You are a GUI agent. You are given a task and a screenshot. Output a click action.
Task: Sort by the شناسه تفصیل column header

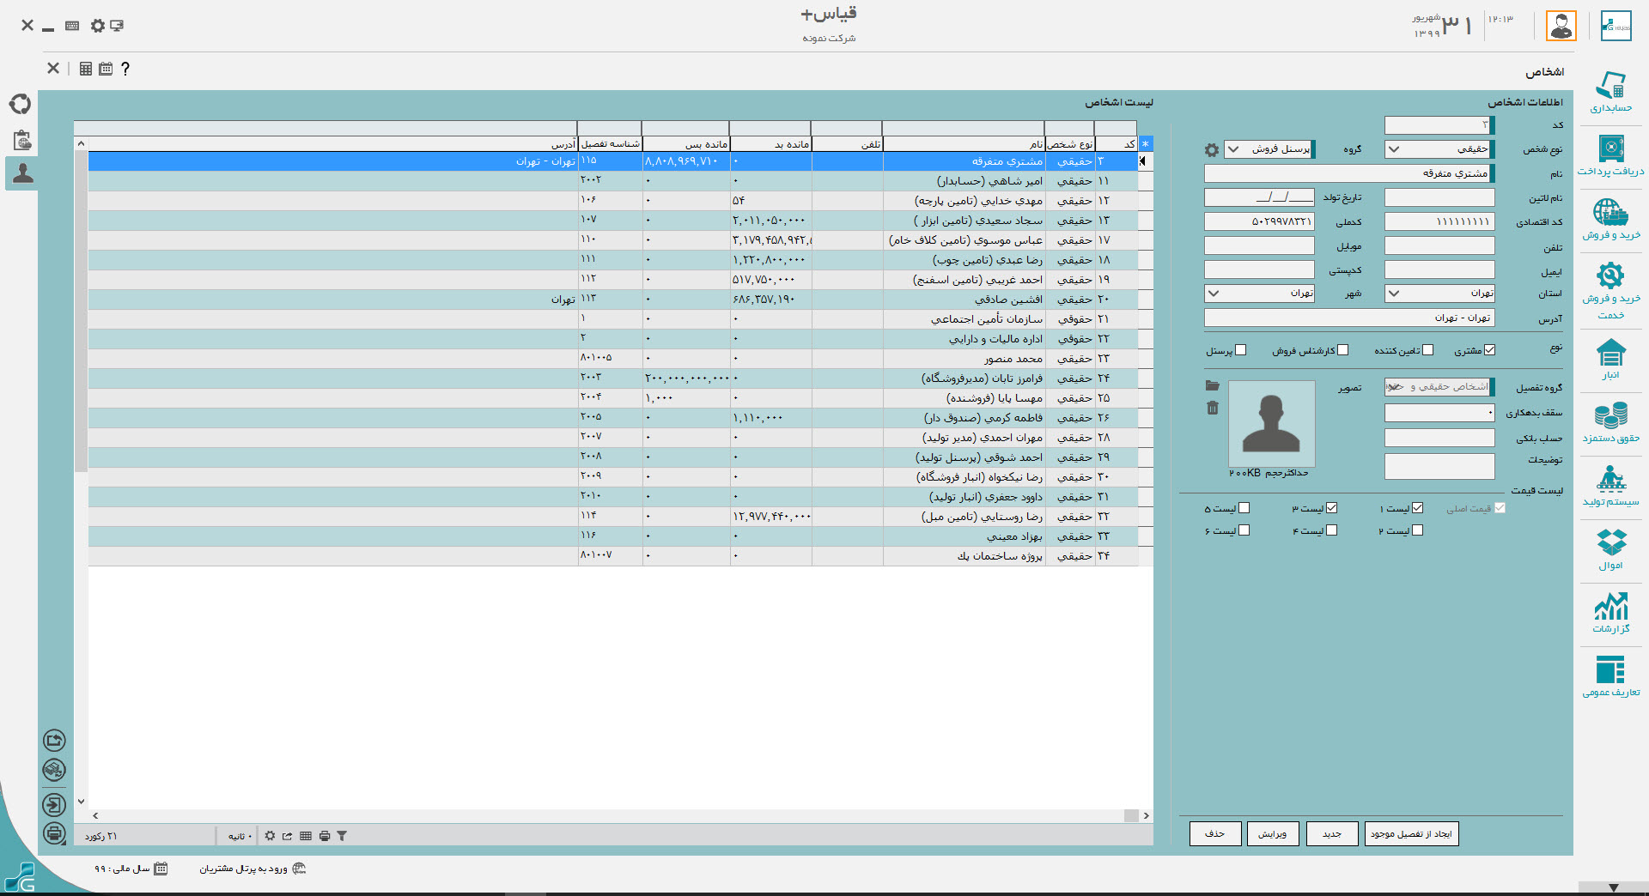(x=610, y=144)
